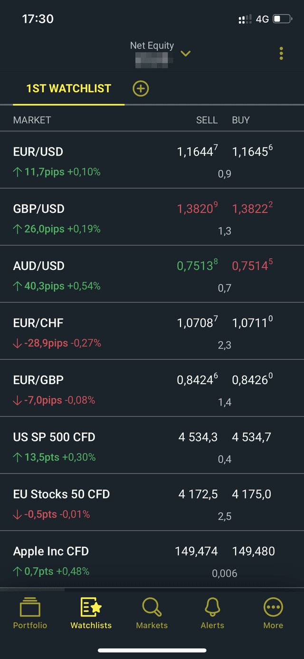Switch to the 1ST WATCHLIST tab
Viewport: 304px width, 659px height.
[x=69, y=88]
